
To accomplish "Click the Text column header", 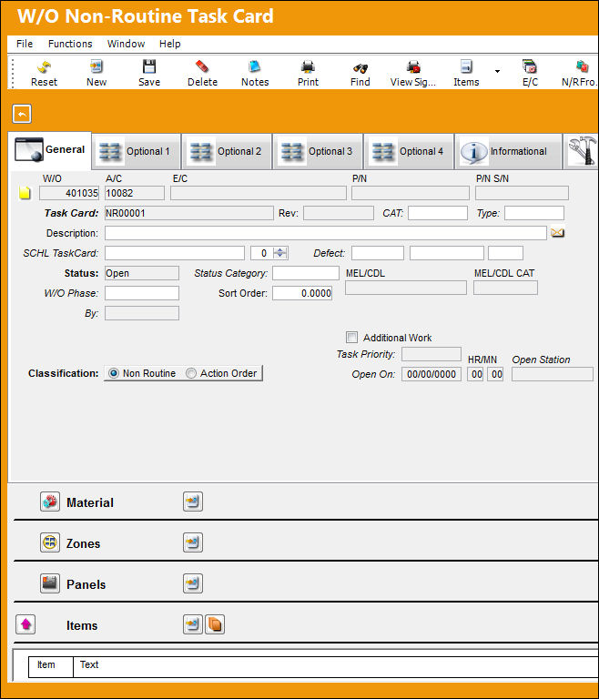I will [x=335, y=666].
